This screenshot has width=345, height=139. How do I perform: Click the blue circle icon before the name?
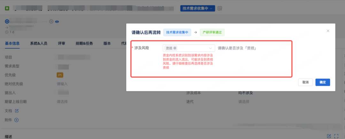point(7,21)
